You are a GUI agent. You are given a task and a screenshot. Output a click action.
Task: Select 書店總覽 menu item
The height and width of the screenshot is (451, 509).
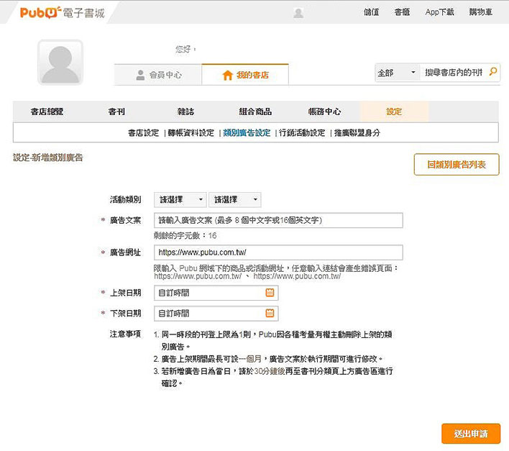point(47,111)
